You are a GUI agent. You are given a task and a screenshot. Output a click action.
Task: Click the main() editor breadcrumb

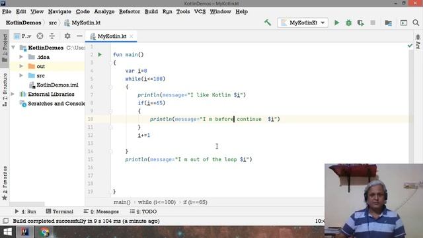(122, 202)
